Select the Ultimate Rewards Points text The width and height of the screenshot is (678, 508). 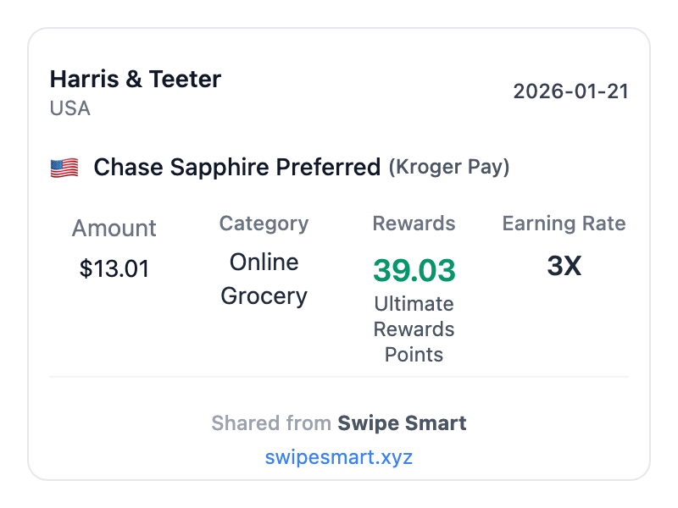(x=414, y=329)
